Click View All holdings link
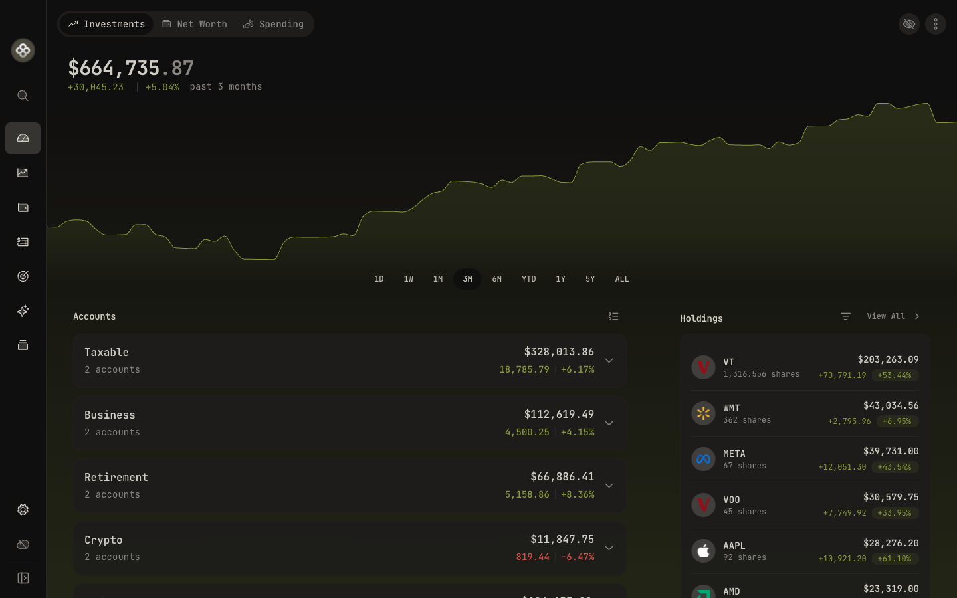The image size is (957, 598). [x=886, y=316]
